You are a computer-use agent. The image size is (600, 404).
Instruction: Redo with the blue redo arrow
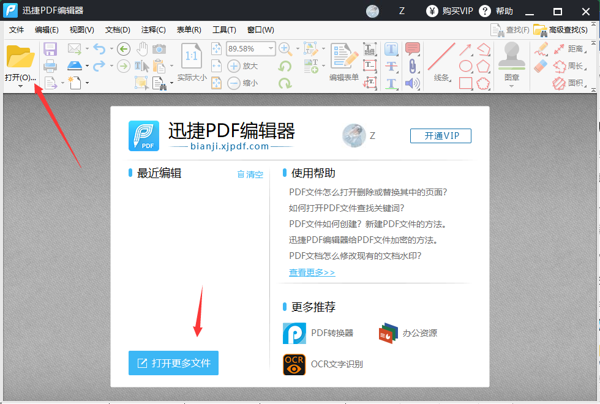click(x=99, y=66)
